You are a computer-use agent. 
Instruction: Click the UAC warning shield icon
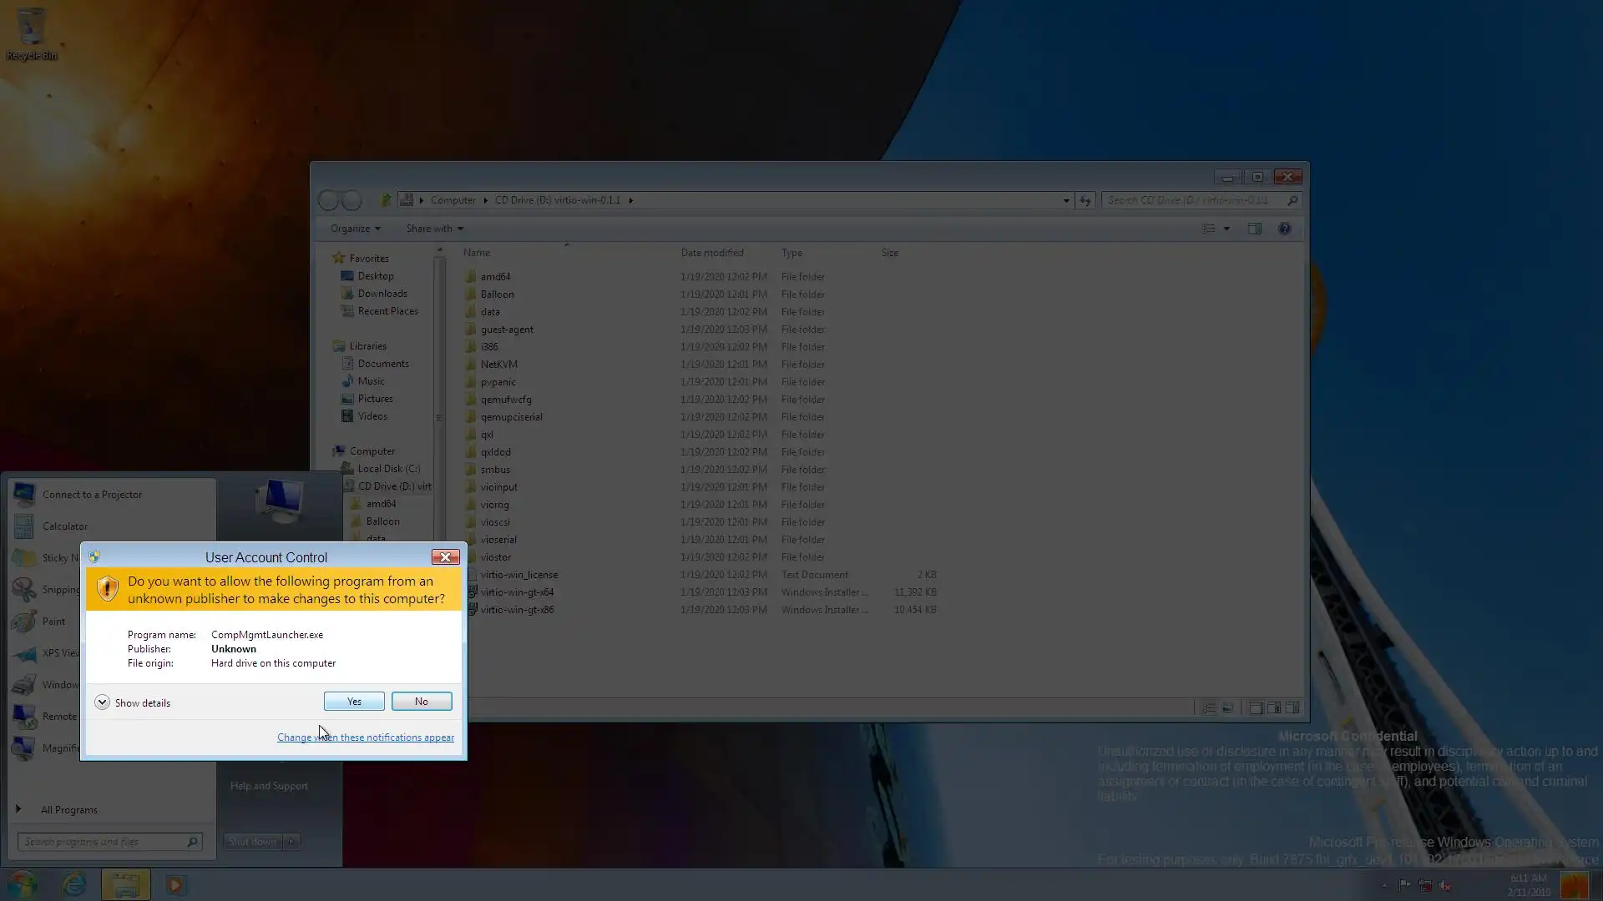click(107, 589)
